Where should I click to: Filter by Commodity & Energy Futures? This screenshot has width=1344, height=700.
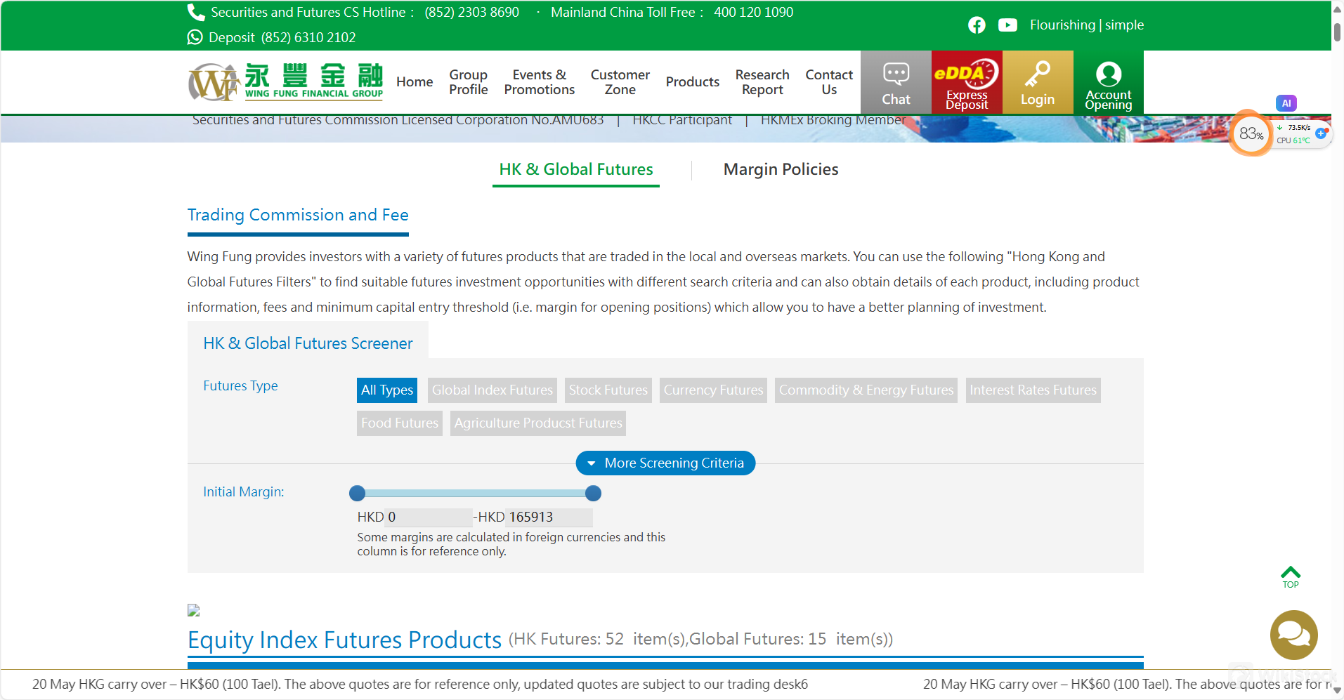pos(866,390)
